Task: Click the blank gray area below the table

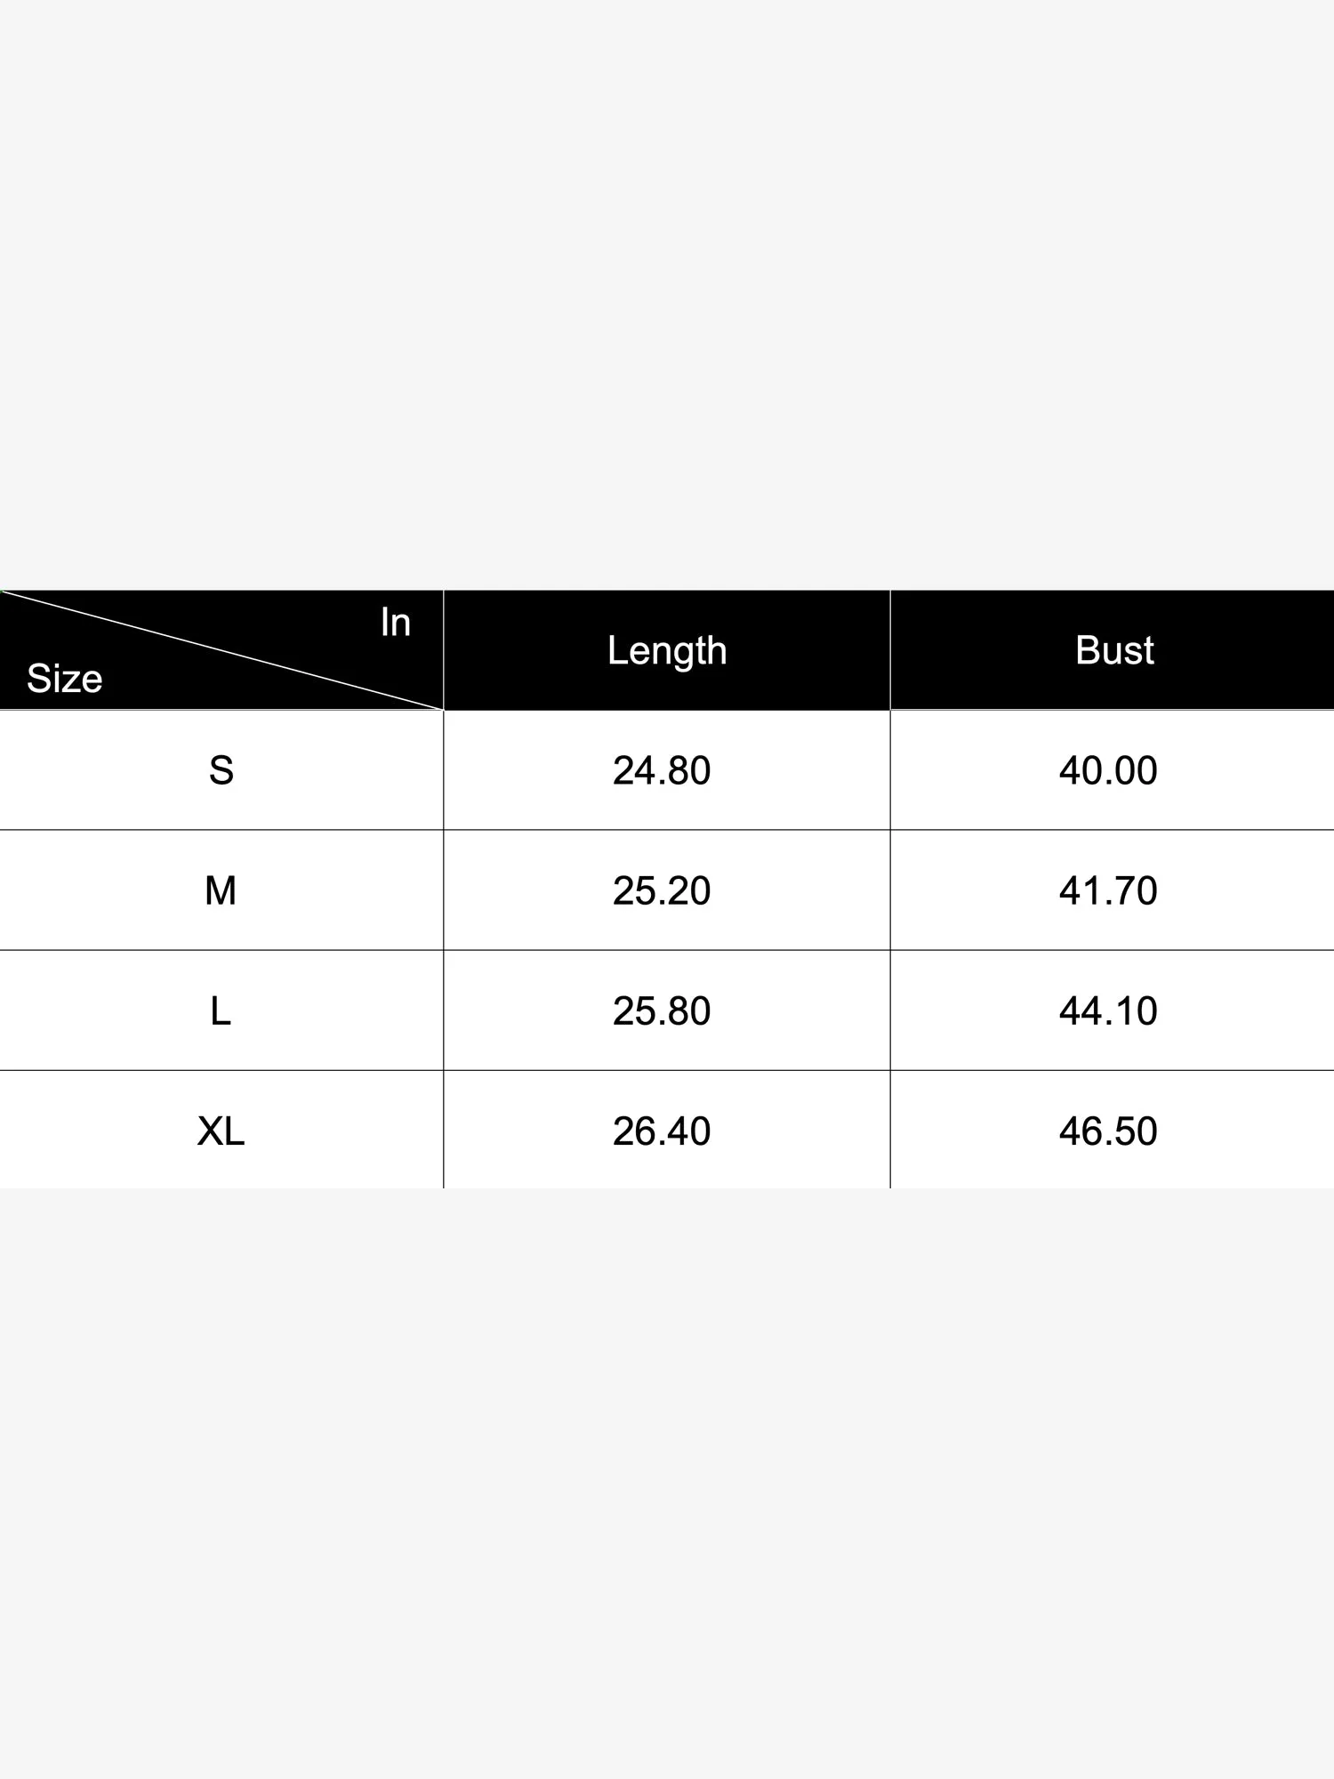Action: pyautogui.click(x=667, y=1477)
